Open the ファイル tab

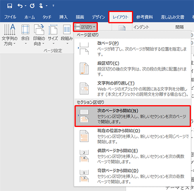pyautogui.click(x=10, y=17)
